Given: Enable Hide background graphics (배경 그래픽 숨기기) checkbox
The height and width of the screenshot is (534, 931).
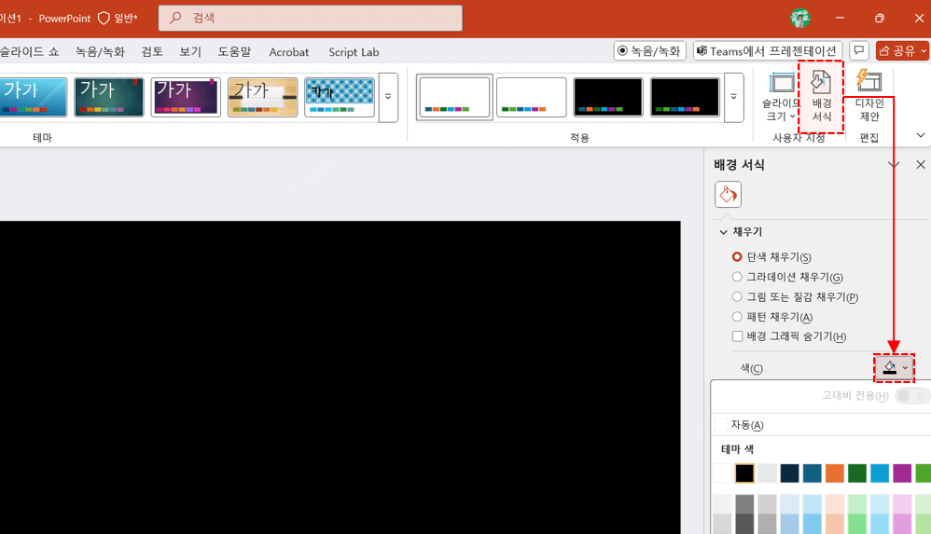Looking at the screenshot, I should (x=737, y=336).
